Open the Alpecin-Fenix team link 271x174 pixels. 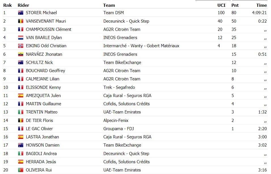(x=116, y=120)
